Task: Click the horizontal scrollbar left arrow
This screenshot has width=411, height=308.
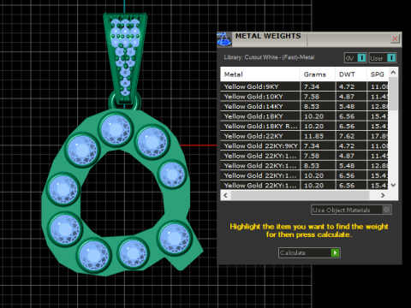Action: (226, 195)
